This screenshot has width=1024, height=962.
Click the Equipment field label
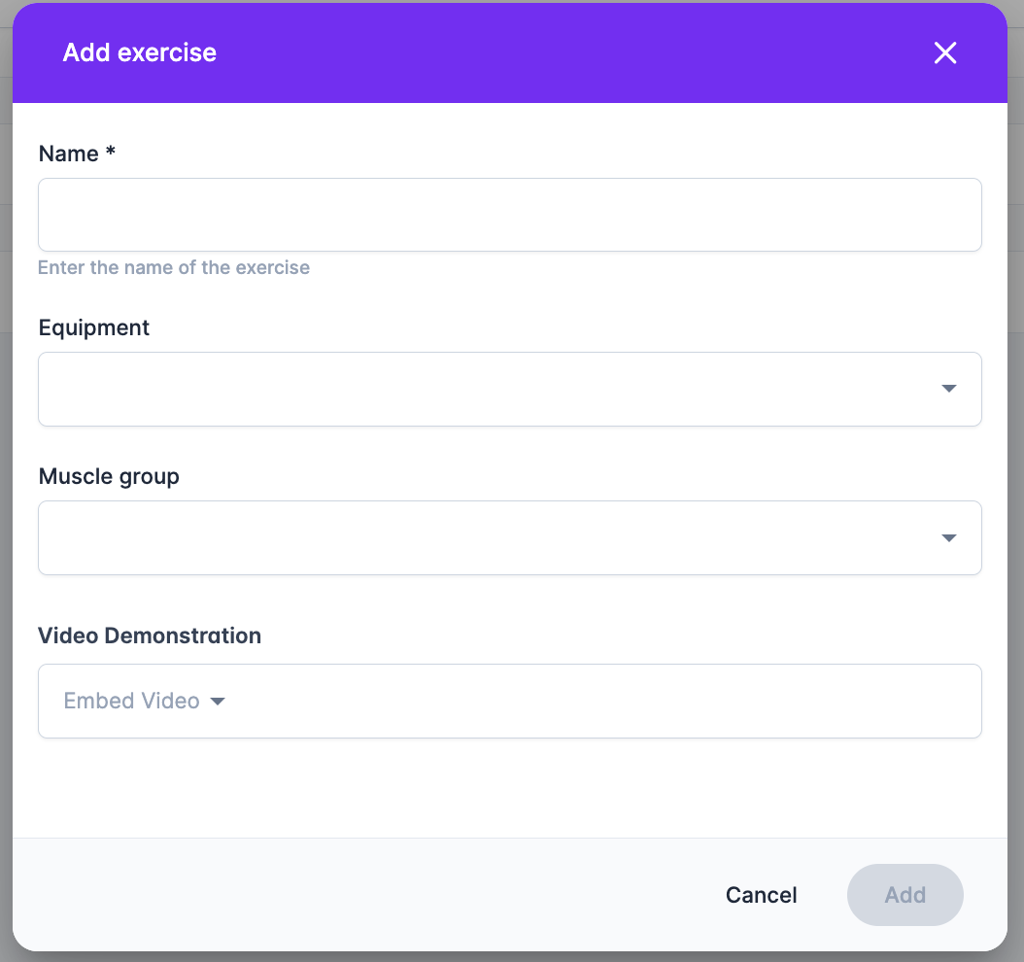pyautogui.click(x=94, y=327)
